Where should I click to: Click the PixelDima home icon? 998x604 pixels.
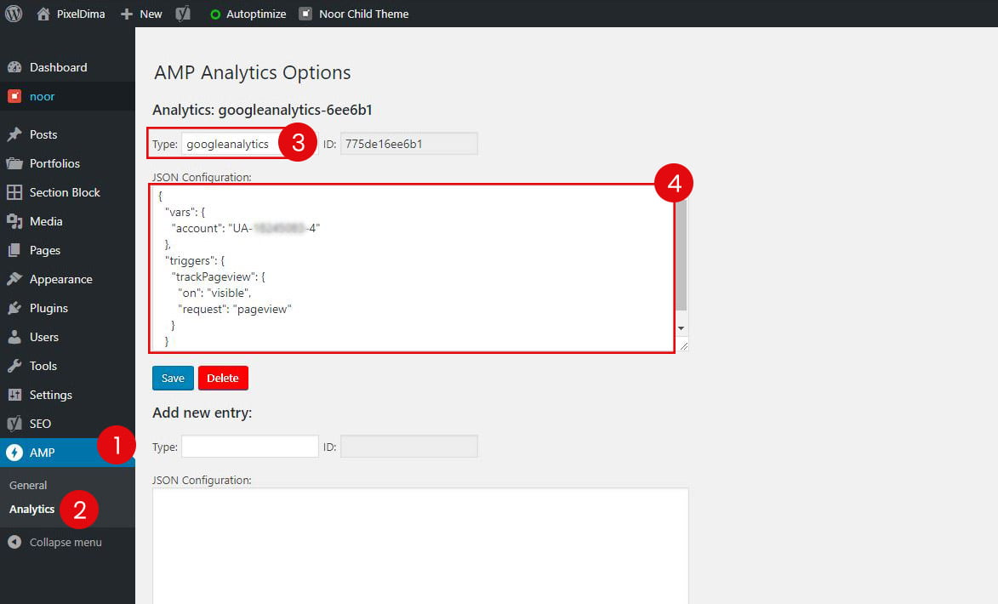point(43,14)
